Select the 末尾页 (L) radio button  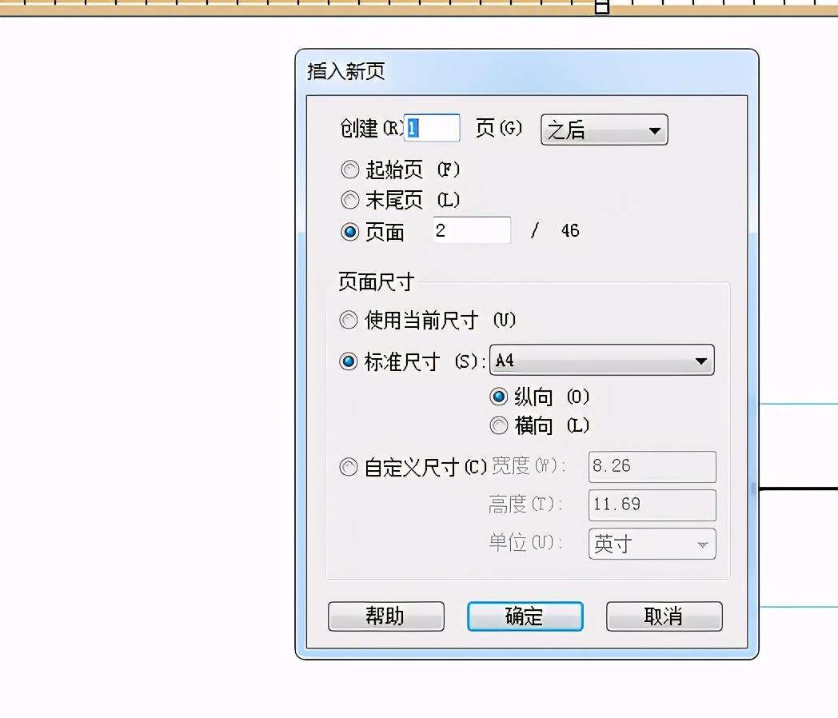point(350,201)
